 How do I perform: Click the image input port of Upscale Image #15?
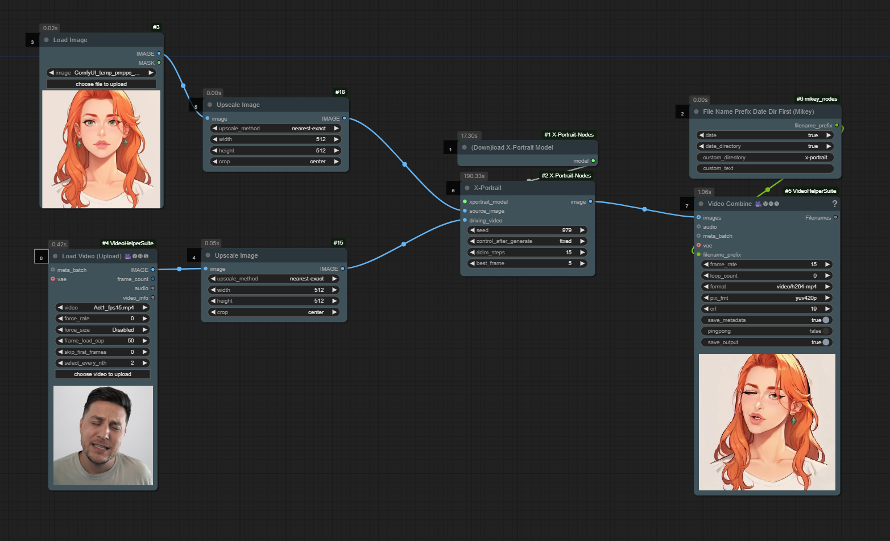tap(206, 269)
